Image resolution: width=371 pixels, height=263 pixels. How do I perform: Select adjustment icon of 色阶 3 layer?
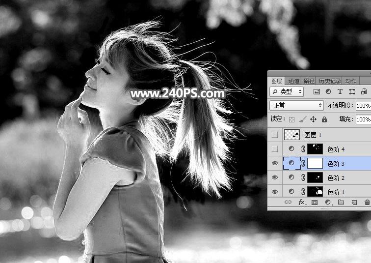coord(291,163)
